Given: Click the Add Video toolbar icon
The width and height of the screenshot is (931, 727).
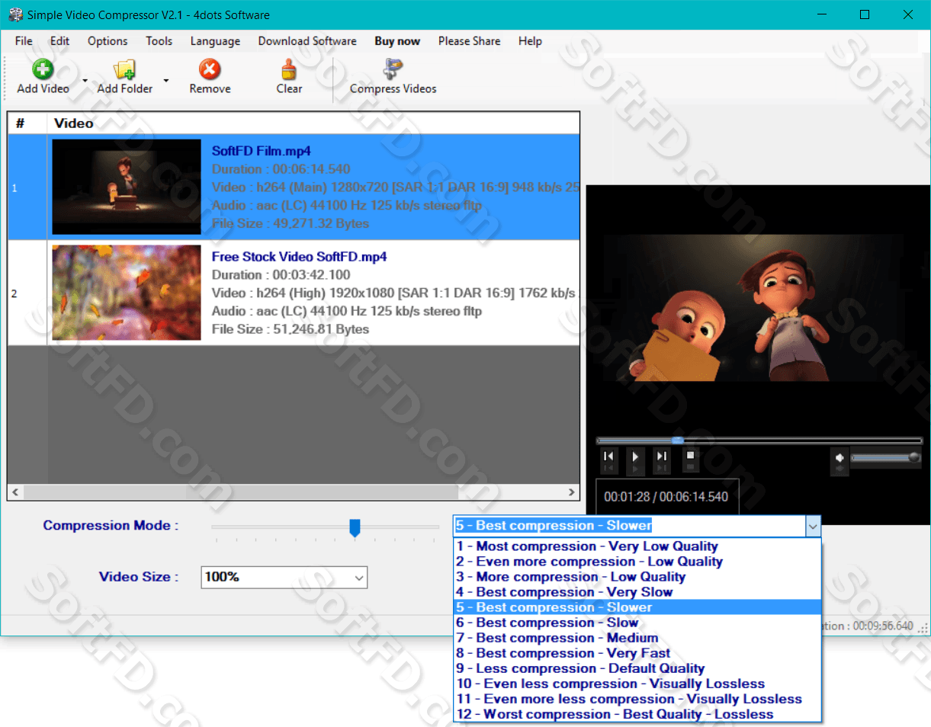Looking at the screenshot, I should 43,69.
